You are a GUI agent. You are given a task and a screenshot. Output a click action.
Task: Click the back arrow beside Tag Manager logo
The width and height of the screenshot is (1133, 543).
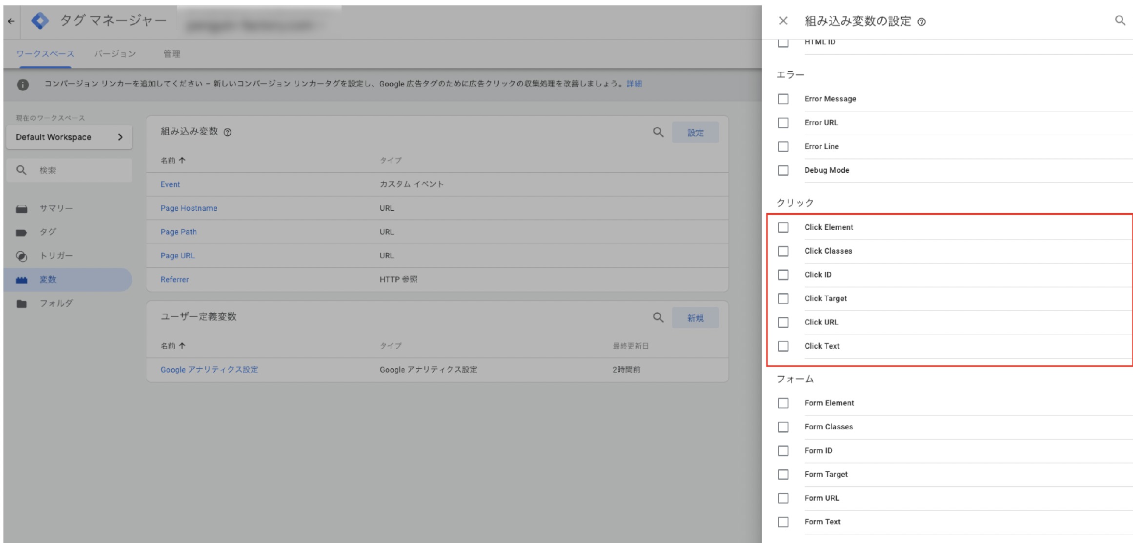(11, 21)
